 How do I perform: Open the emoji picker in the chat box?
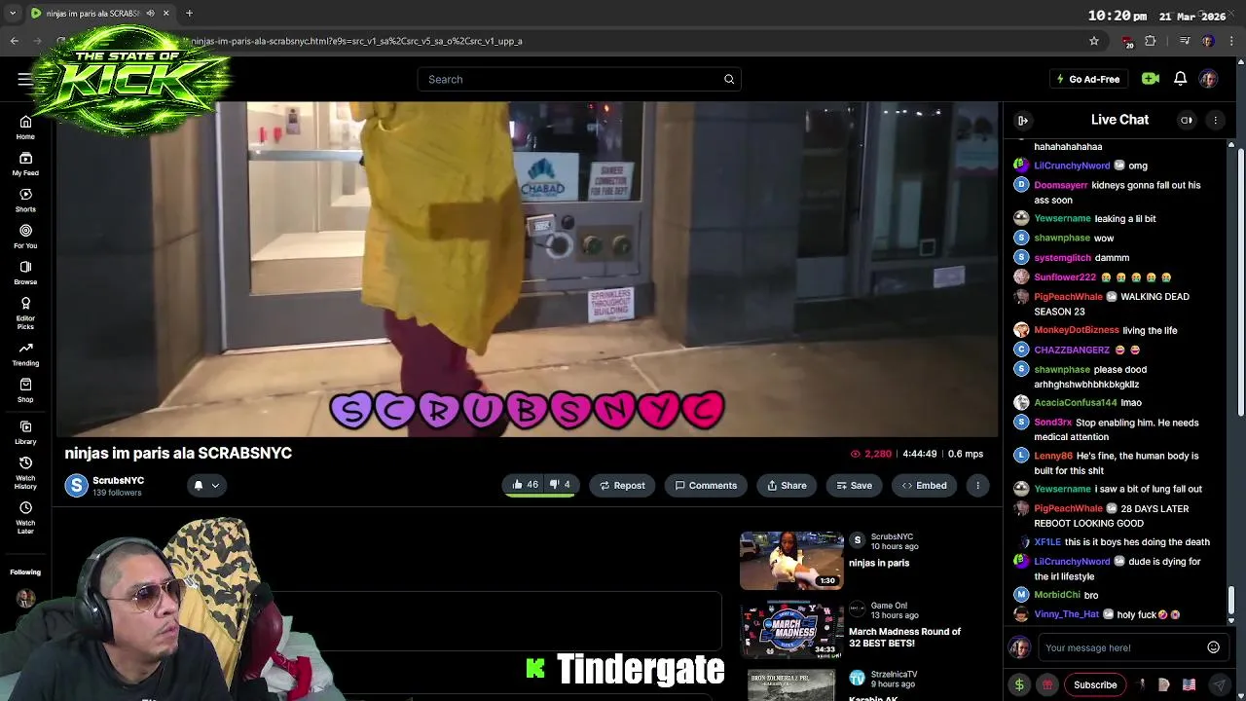[x=1213, y=647]
